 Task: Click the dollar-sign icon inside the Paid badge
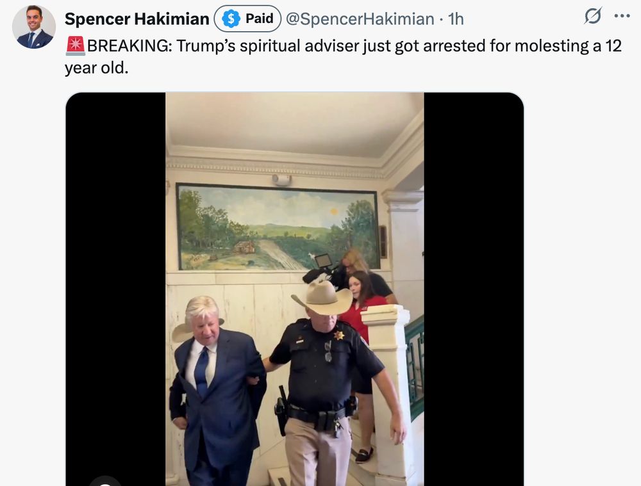[x=231, y=19]
